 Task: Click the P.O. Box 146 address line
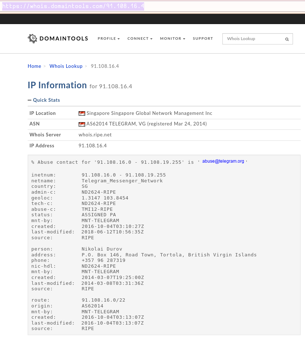coord(169,255)
